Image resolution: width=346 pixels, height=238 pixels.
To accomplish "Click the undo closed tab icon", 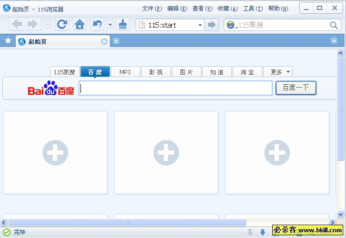I will (97, 25).
